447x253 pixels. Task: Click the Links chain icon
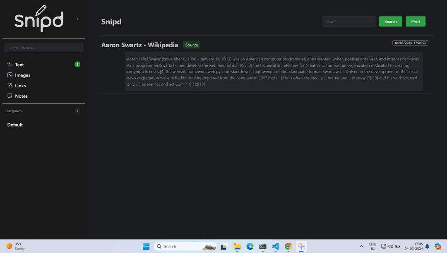point(10,86)
